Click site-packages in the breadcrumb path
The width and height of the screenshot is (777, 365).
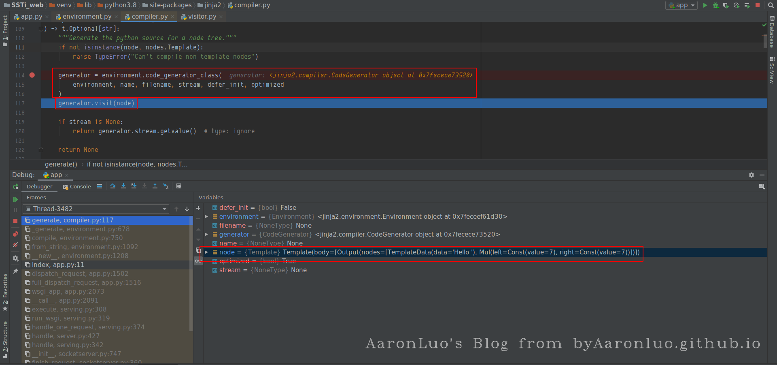click(167, 5)
